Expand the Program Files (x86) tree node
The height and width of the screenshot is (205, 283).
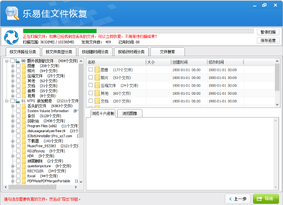click(x=13, y=126)
